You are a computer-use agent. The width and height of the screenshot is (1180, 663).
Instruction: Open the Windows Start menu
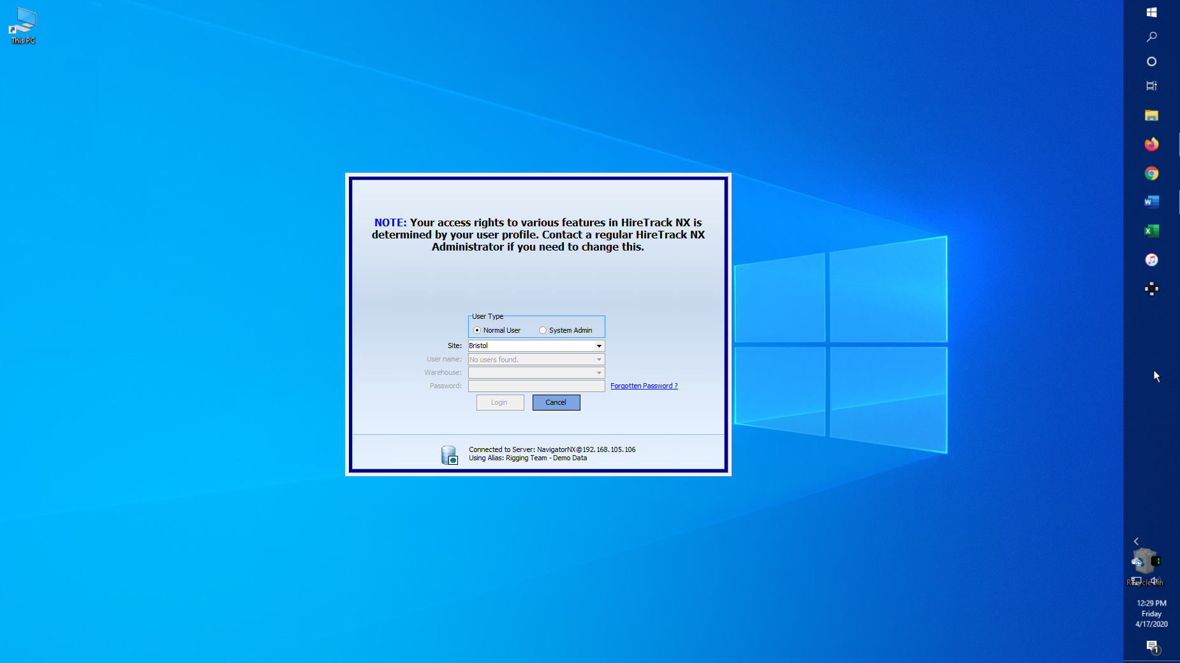[1151, 12]
